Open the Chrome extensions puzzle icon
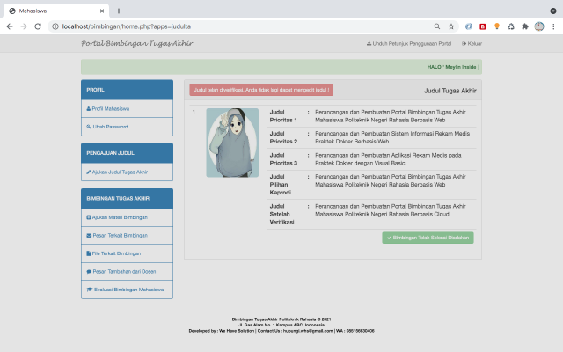563x352 pixels. point(526,26)
